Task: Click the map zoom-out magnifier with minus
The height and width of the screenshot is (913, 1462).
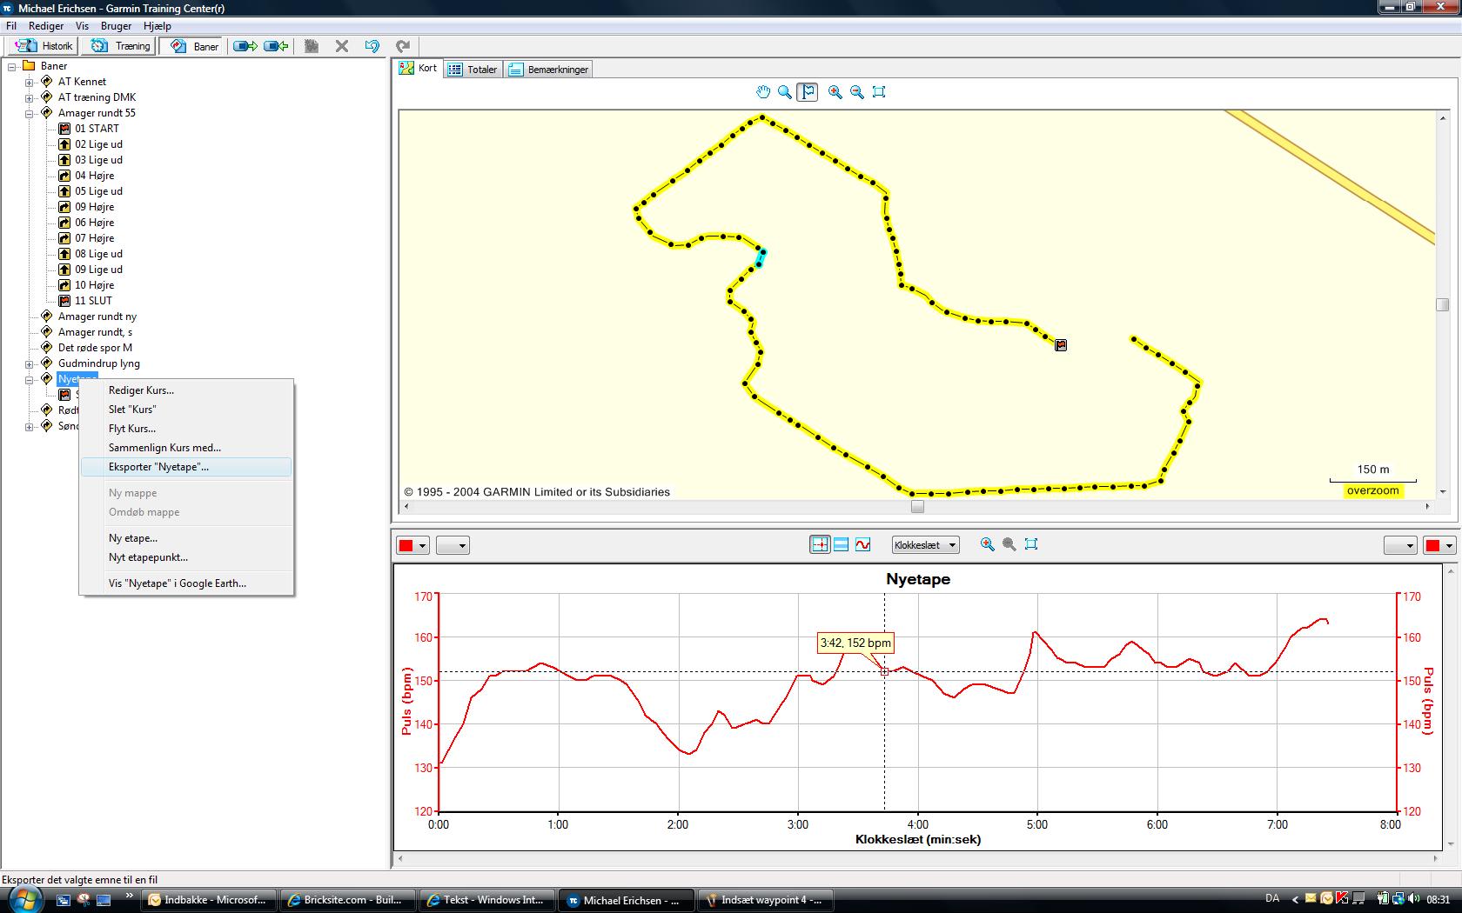Action: 857,92
